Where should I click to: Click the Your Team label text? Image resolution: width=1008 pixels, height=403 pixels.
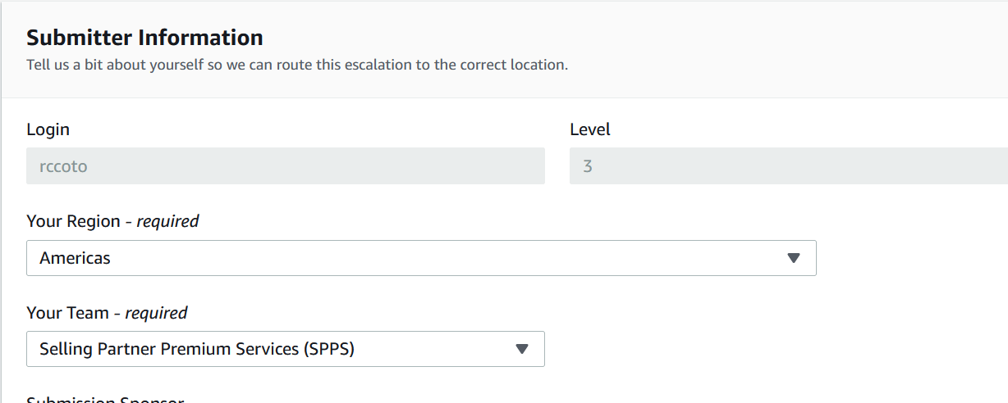(x=107, y=313)
